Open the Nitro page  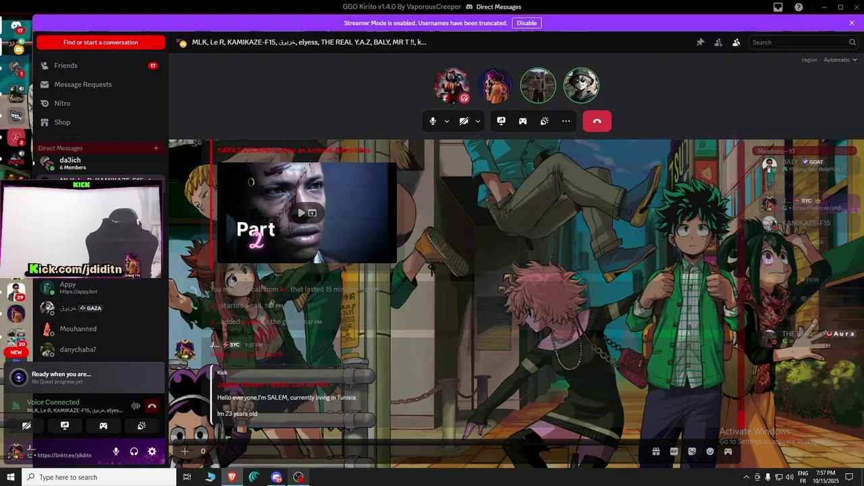(x=100, y=103)
